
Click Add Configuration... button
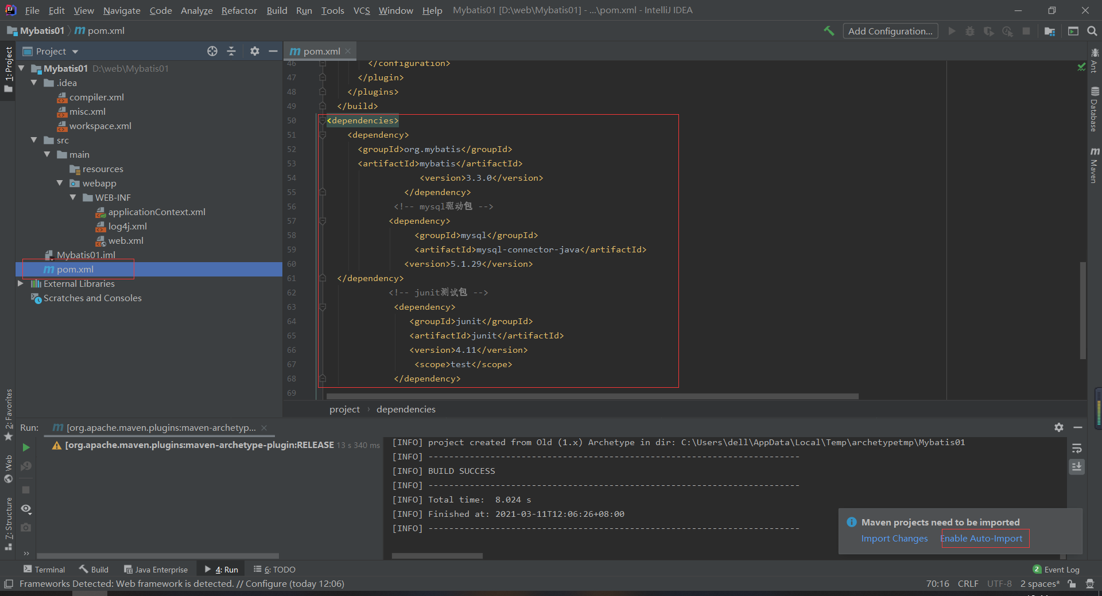click(890, 31)
